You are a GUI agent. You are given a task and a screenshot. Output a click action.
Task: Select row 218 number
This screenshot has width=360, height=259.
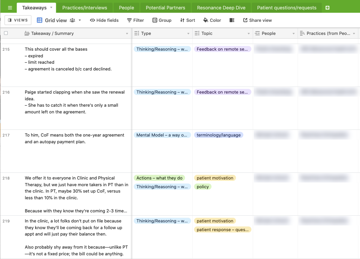point(6,178)
